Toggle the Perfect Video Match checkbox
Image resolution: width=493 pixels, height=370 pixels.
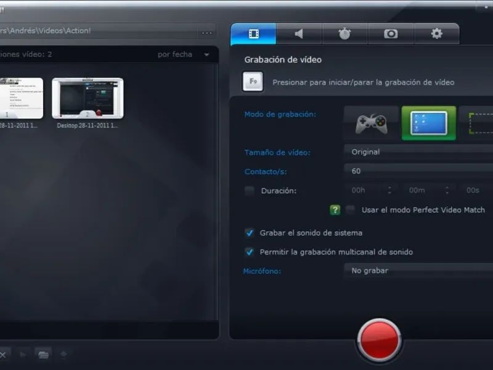[350, 210]
